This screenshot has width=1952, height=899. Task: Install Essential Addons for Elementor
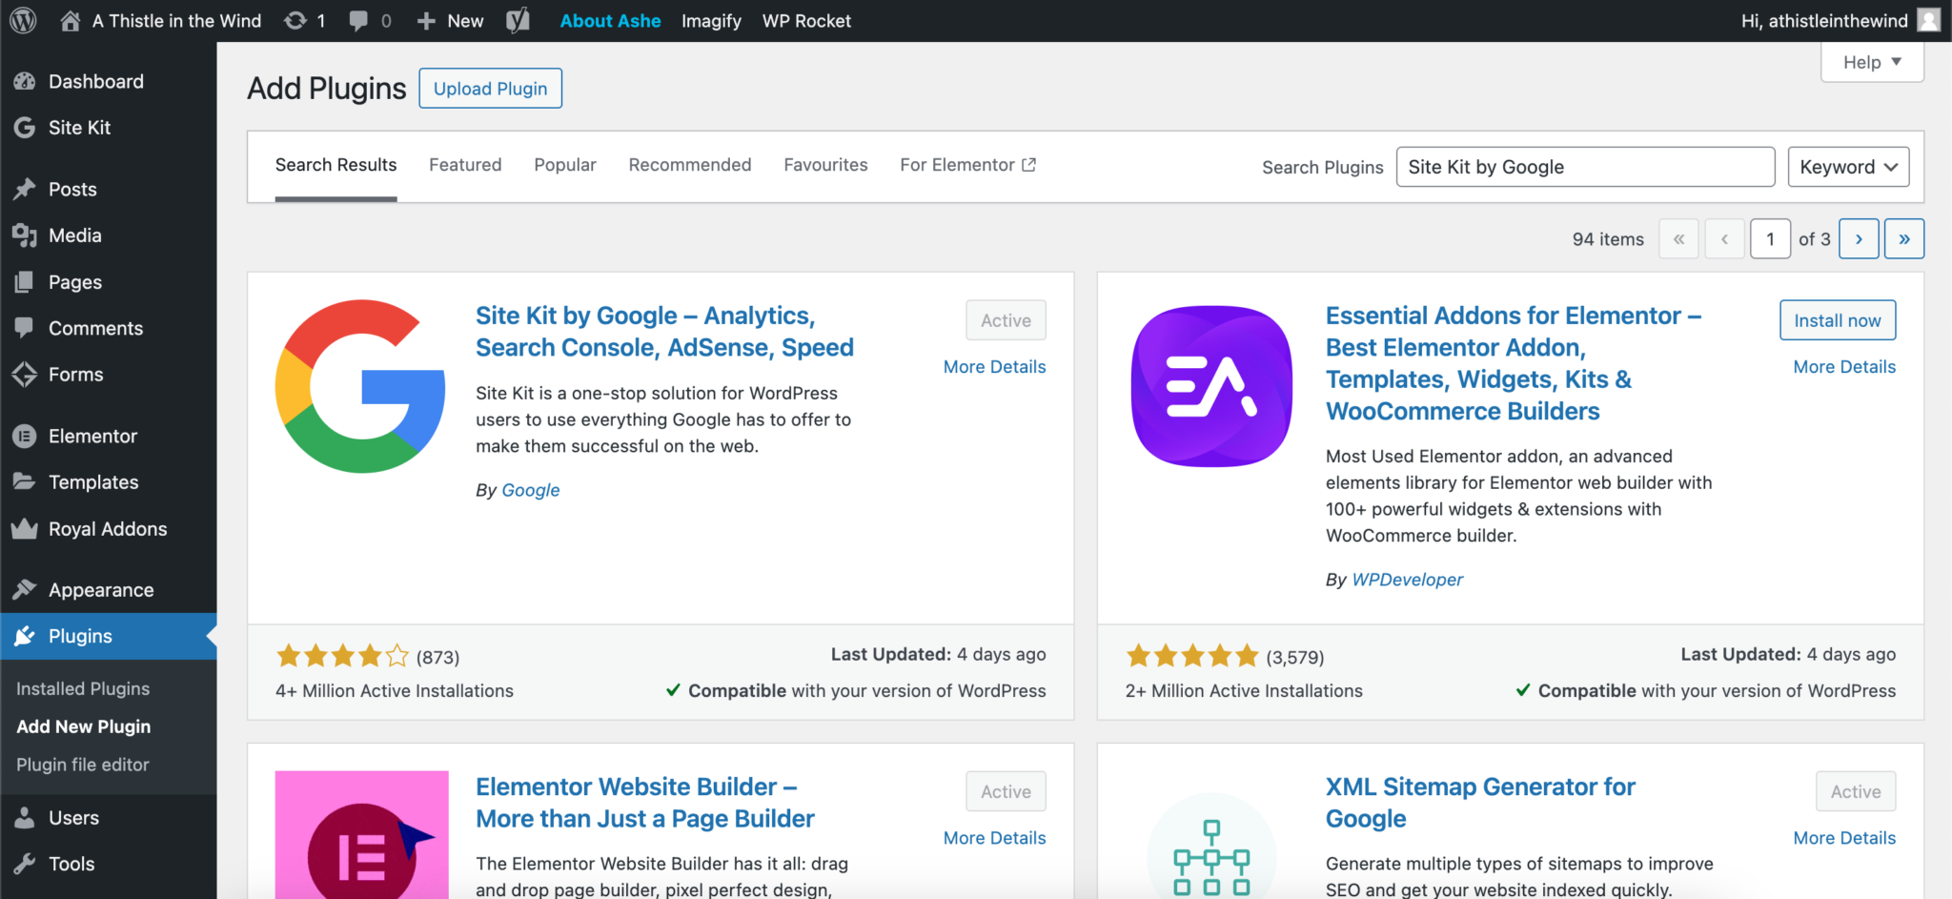[1837, 319]
